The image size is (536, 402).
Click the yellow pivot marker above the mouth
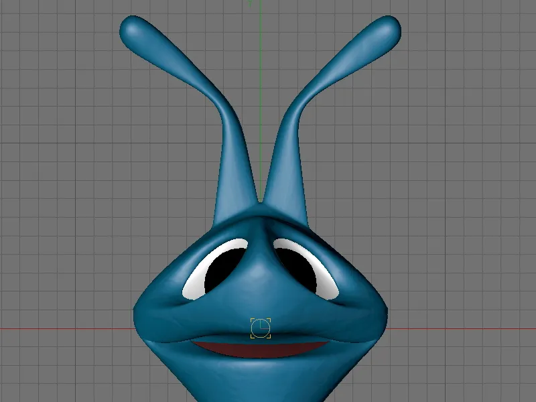pos(261,328)
